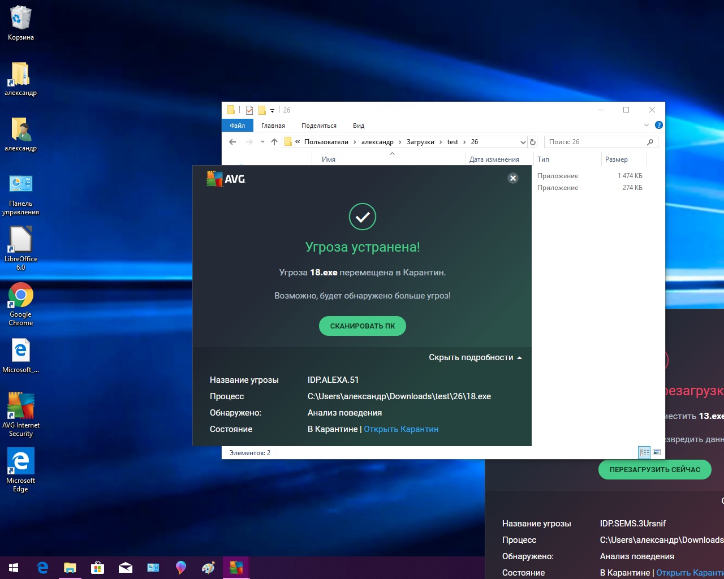
Task: Close the AVG threat removed popup
Action: [x=513, y=178]
